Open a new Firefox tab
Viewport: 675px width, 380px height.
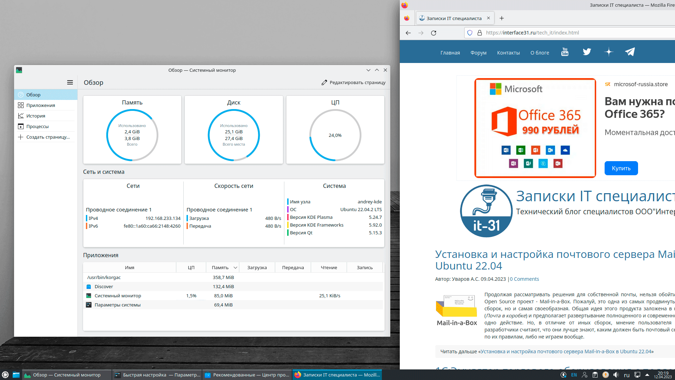click(502, 18)
